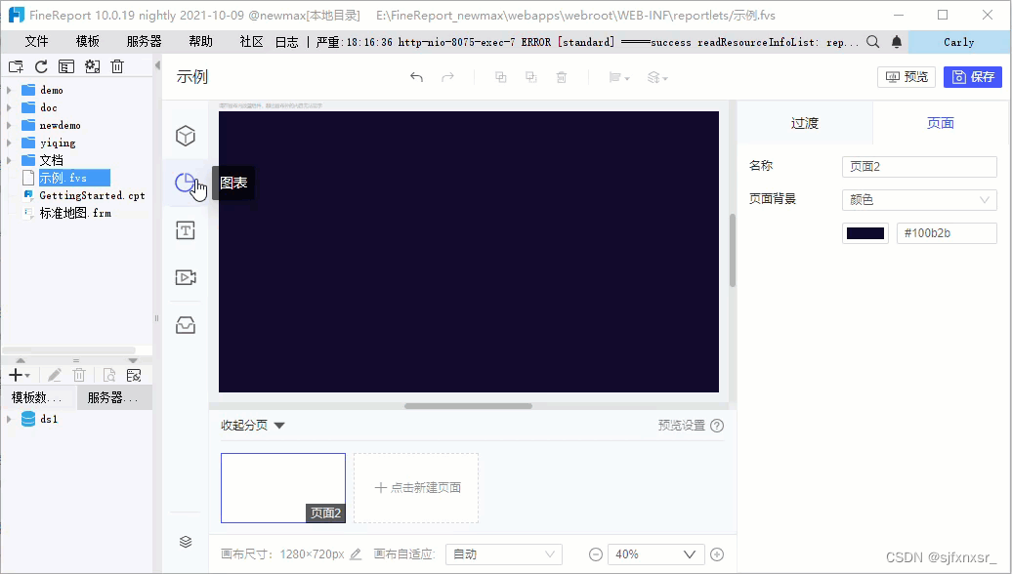Viewport: 1012px width, 574px height.
Task: Open the 社区 menu
Action: click(x=252, y=42)
